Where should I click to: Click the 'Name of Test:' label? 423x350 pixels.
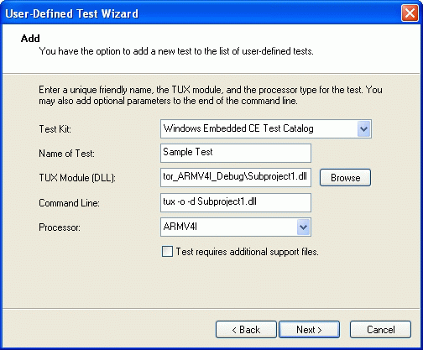(66, 154)
